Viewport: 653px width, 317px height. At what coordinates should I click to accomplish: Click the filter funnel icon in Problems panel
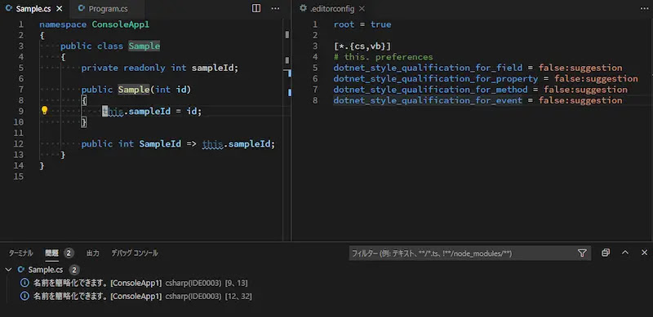[582, 253]
